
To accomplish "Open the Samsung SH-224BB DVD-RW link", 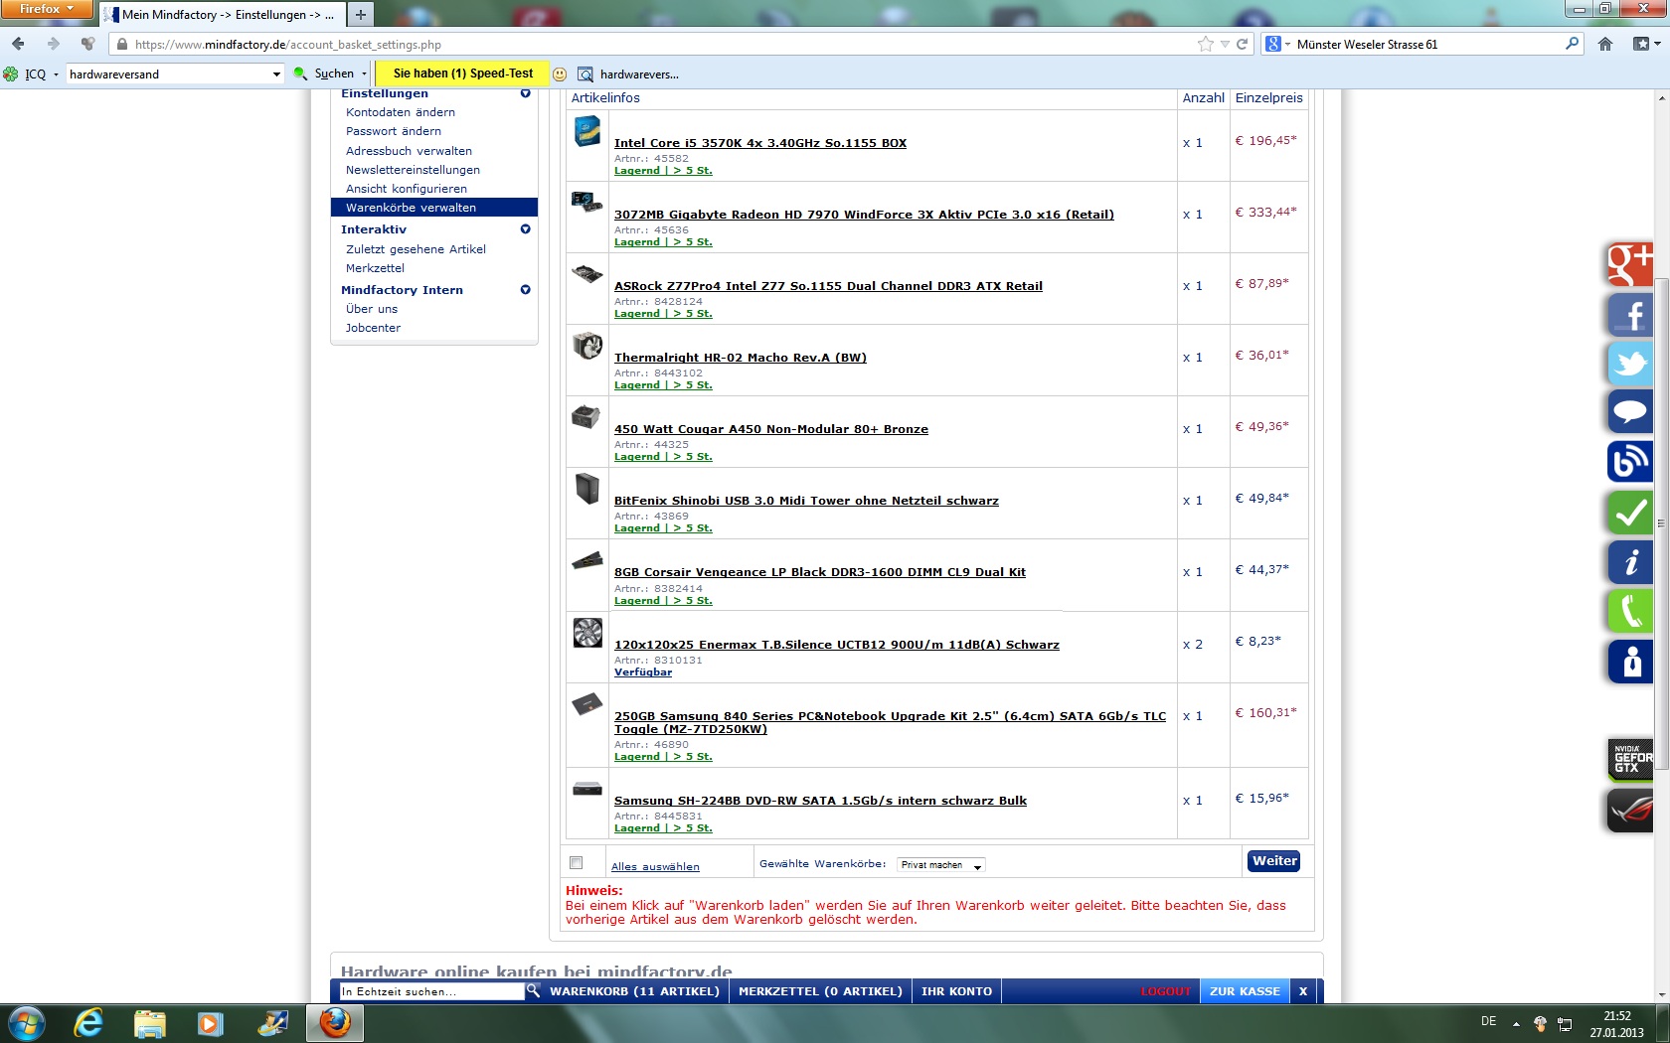I will click(x=820, y=801).
